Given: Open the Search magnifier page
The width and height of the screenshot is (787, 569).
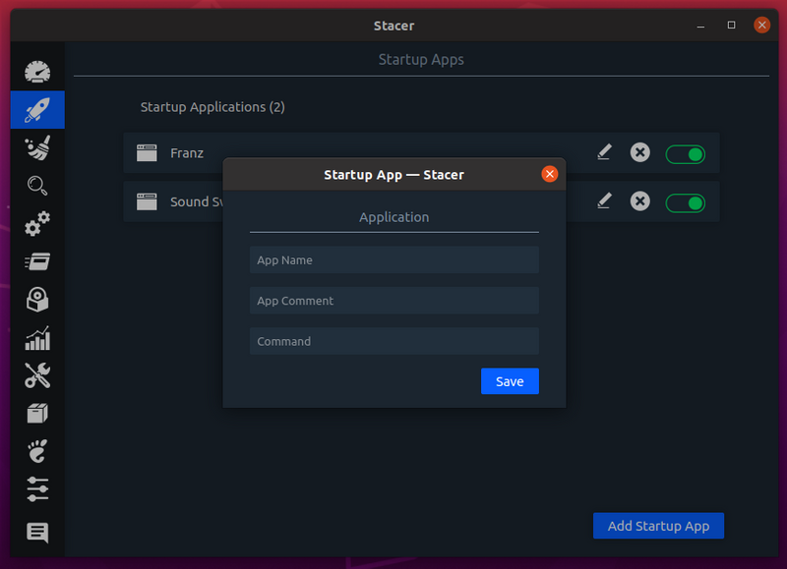Looking at the screenshot, I should click(x=37, y=186).
